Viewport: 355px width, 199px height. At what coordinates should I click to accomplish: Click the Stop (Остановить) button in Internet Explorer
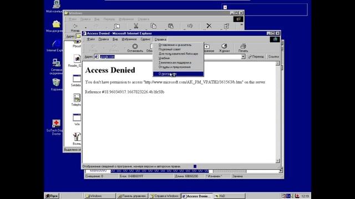(135, 48)
